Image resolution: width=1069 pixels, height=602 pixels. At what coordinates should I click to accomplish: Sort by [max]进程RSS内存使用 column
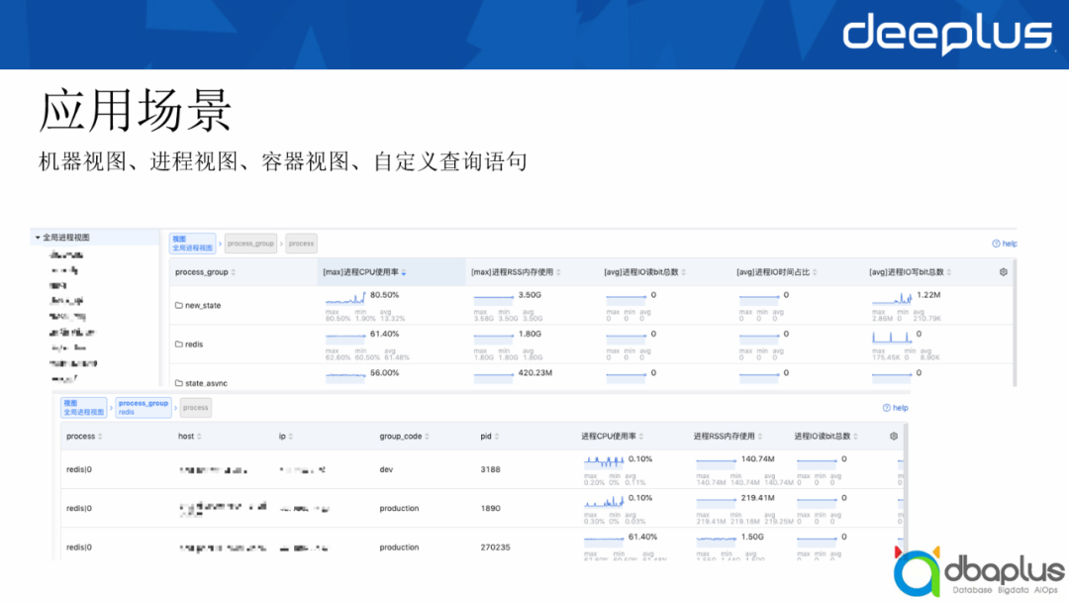tap(558, 272)
